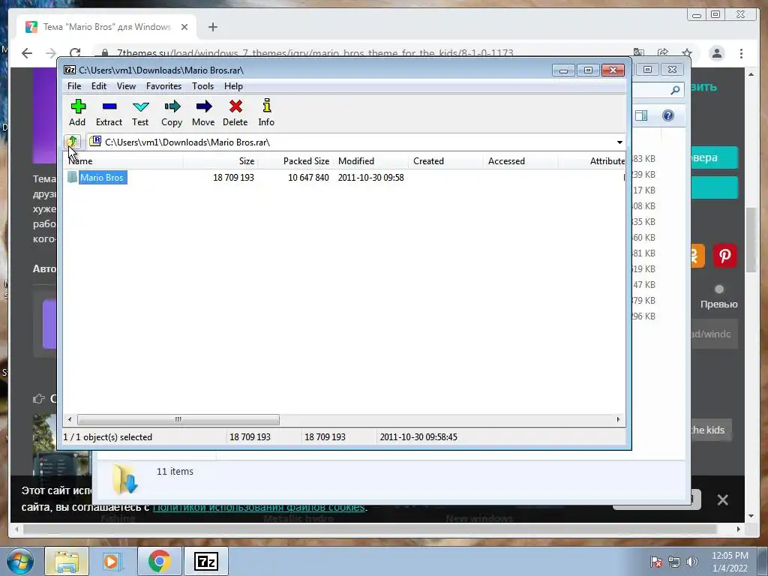Sort by Packed Size column header
Screen dimensions: 768x576
295,160
